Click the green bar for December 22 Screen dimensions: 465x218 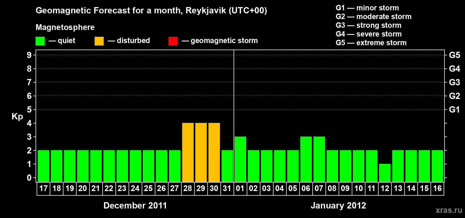pyautogui.click(x=109, y=166)
